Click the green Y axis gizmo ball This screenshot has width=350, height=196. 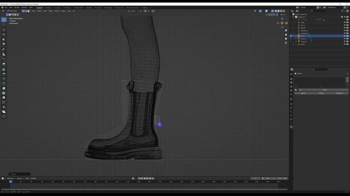point(287,23)
